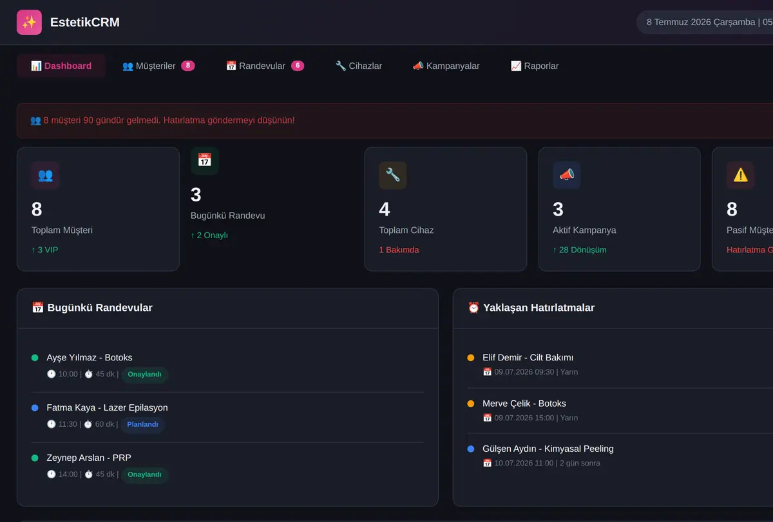
Task: Click the Planlandı badge for Fatma Kaya
Action: 142,425
